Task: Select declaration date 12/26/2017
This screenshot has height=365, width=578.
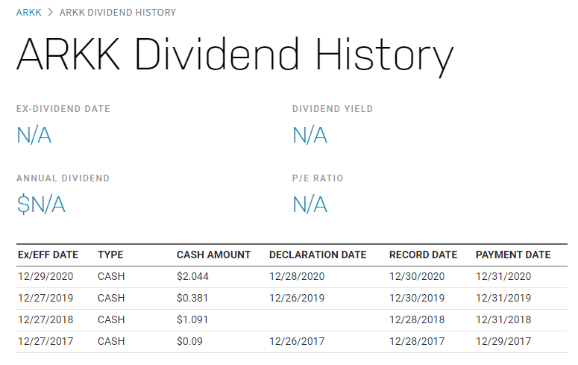Action: (x=297, y=341)
